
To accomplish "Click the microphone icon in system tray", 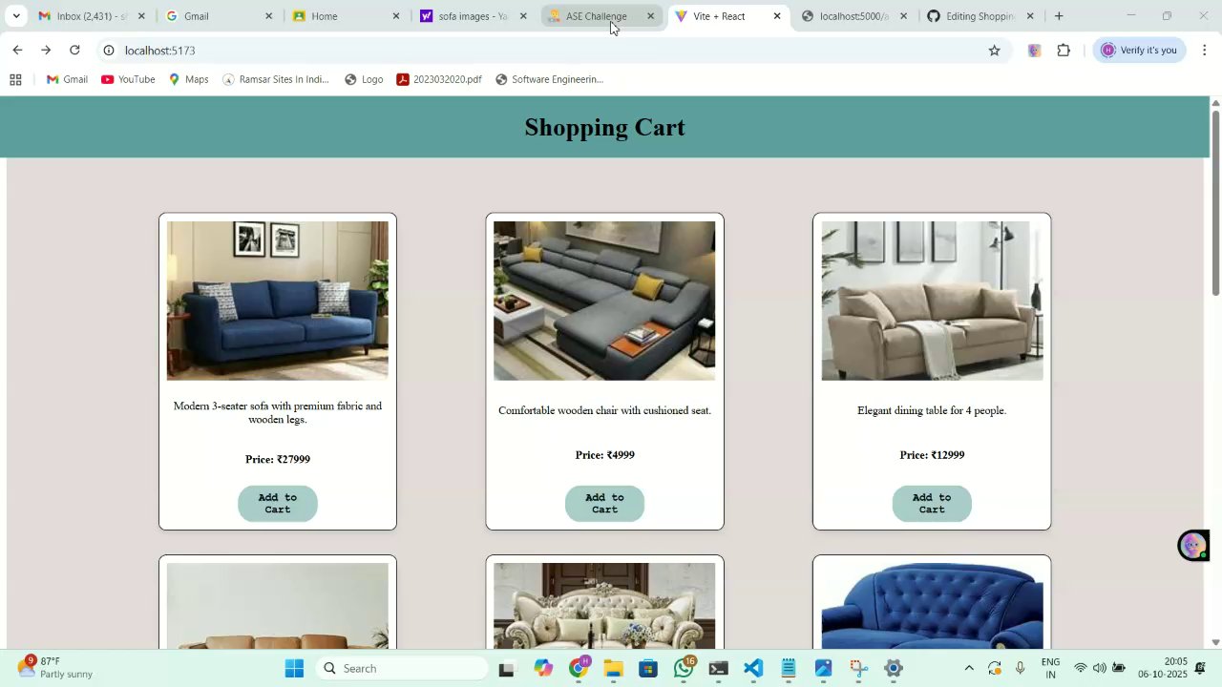I will click(x=1021, y=669).
